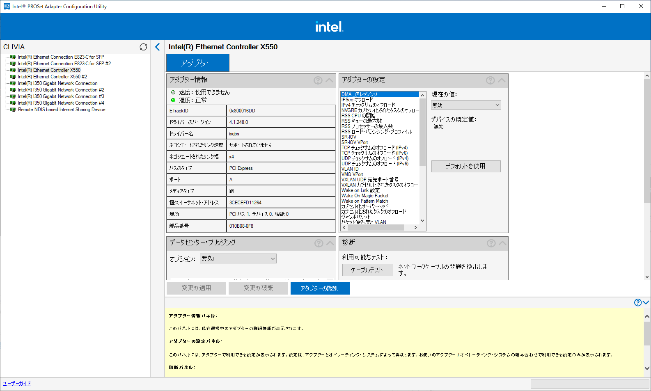Viewport: 651px width, 391px height.
Task: Select VXLAN UDP 宛先ポート番号 setting
Action: 370,180
